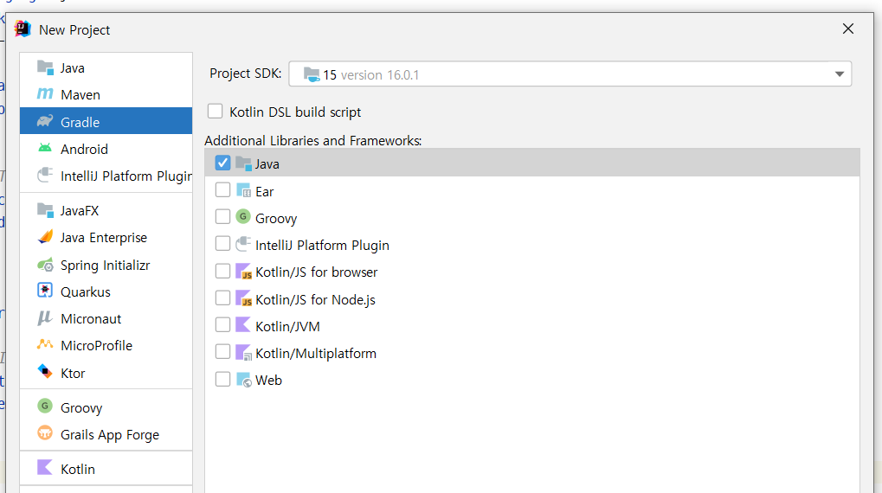Open the Project SDK dropdown arrow
Screen dimensions: 882x493
[840, 74]
